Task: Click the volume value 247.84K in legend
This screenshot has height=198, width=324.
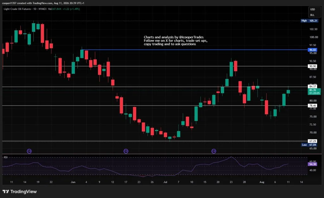Action: coord(56,9)
